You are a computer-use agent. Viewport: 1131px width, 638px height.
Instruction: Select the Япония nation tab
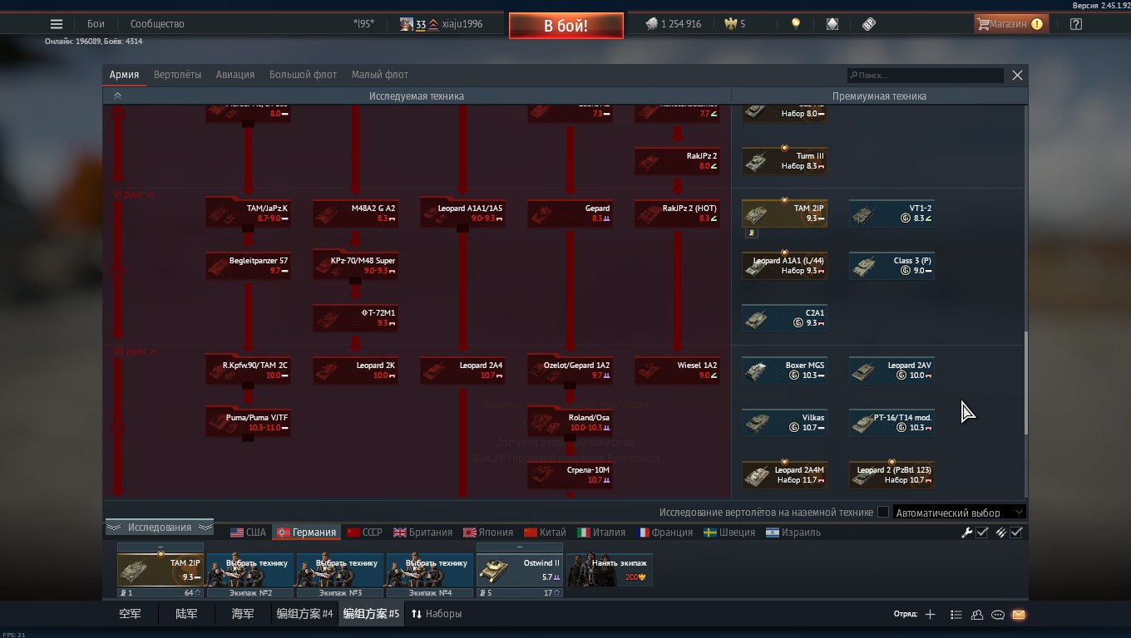pyautogui.click(x=487, y=532)
